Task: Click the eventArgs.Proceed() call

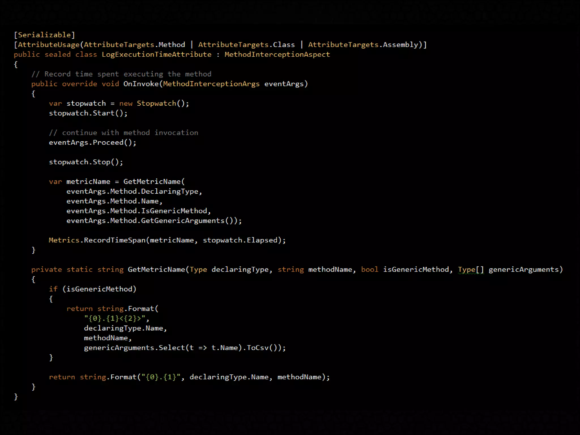Action: click(92, 142)
